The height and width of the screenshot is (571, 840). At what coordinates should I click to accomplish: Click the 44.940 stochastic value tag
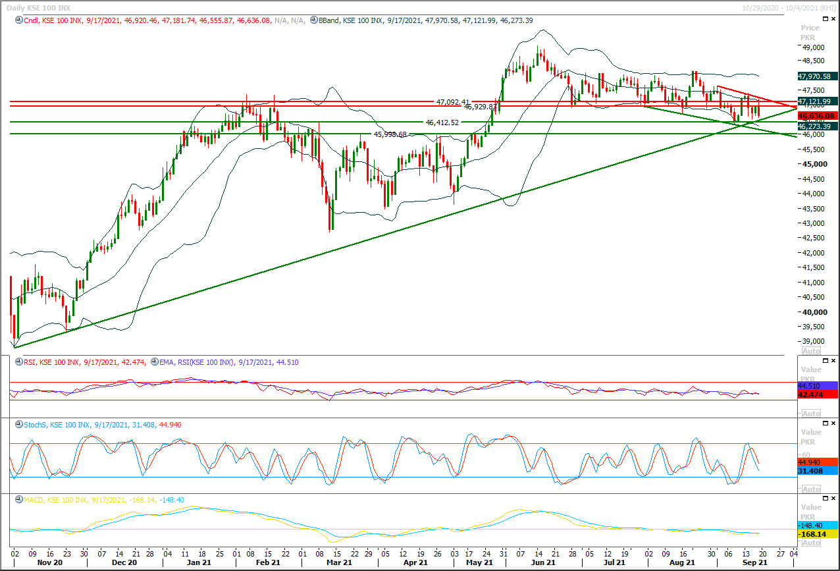pyautogui.click(x=817, y=462)
